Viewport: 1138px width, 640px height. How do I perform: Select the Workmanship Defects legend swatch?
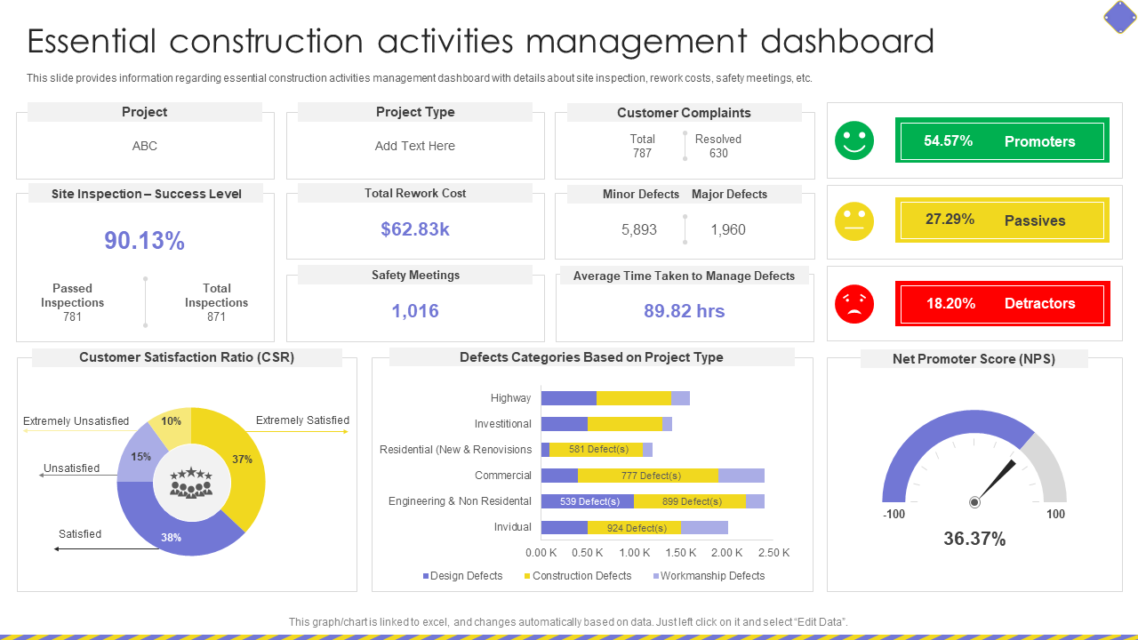pyautogui.click(x=656, y=576)
